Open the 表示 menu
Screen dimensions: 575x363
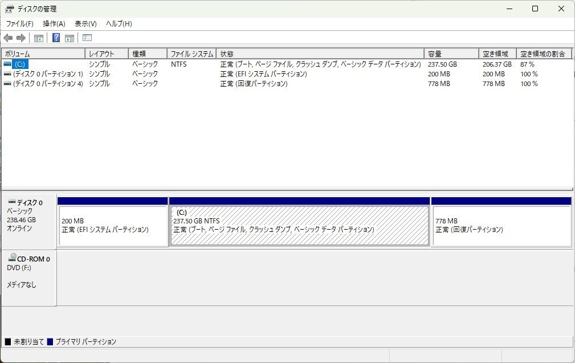[x=85, y=23]
